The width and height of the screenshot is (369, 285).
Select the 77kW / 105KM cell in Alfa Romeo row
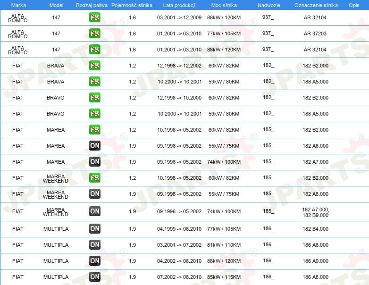(224, 34)
